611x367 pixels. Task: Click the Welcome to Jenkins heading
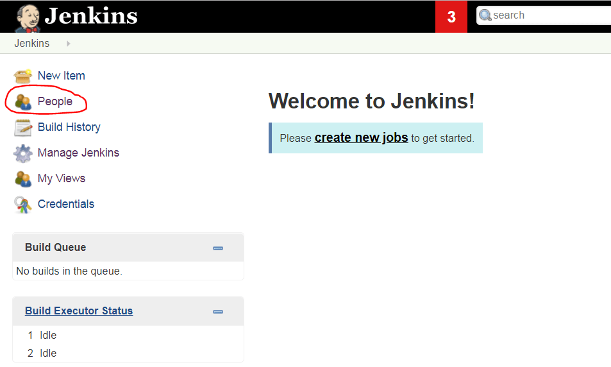click(371, 101)
